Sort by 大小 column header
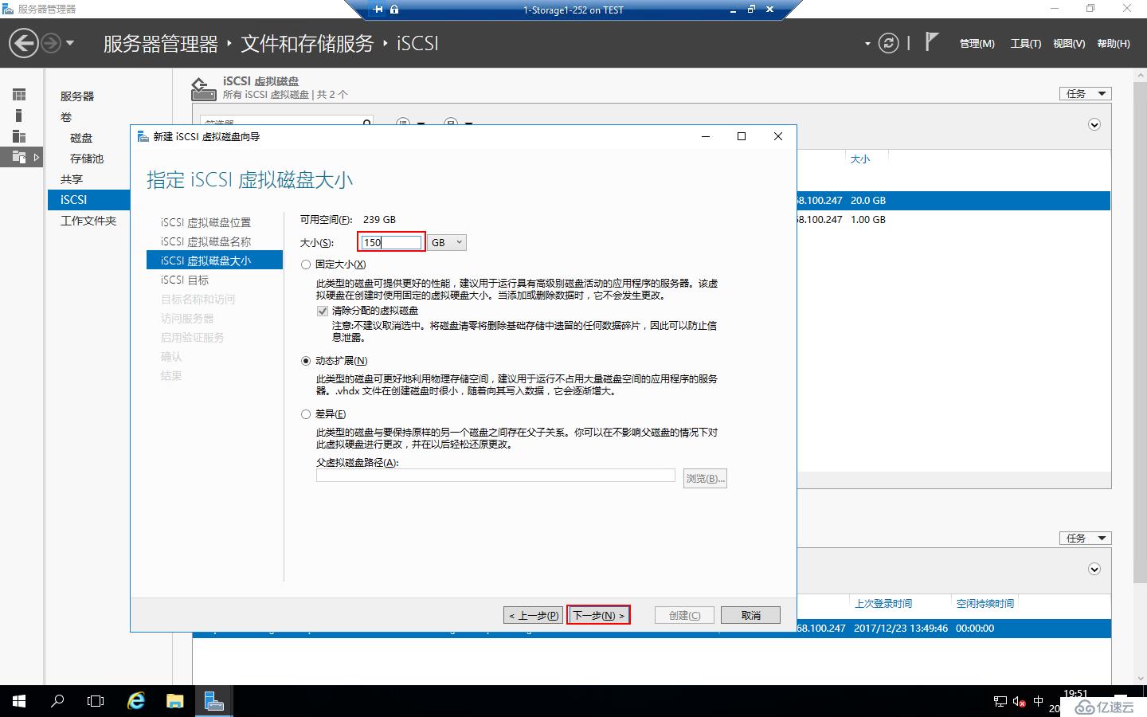Viewport: 1147px width, 717px height. [x=860, y=159]
